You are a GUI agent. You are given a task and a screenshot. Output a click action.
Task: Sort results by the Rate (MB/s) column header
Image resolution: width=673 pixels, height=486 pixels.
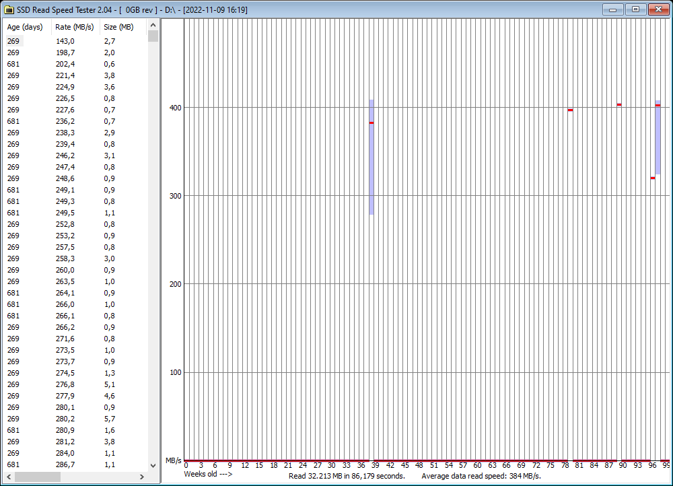(x=73, y=27)
